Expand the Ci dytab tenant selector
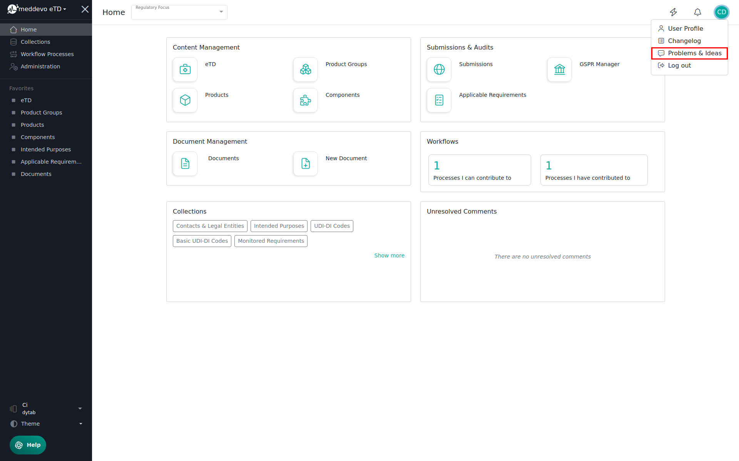This screenshot has width=739, height=461. (x=46, y=408)
